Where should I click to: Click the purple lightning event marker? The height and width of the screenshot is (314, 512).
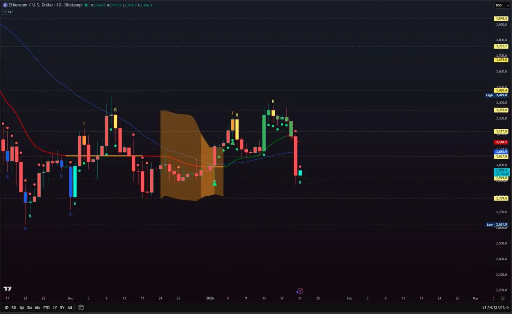300,291
